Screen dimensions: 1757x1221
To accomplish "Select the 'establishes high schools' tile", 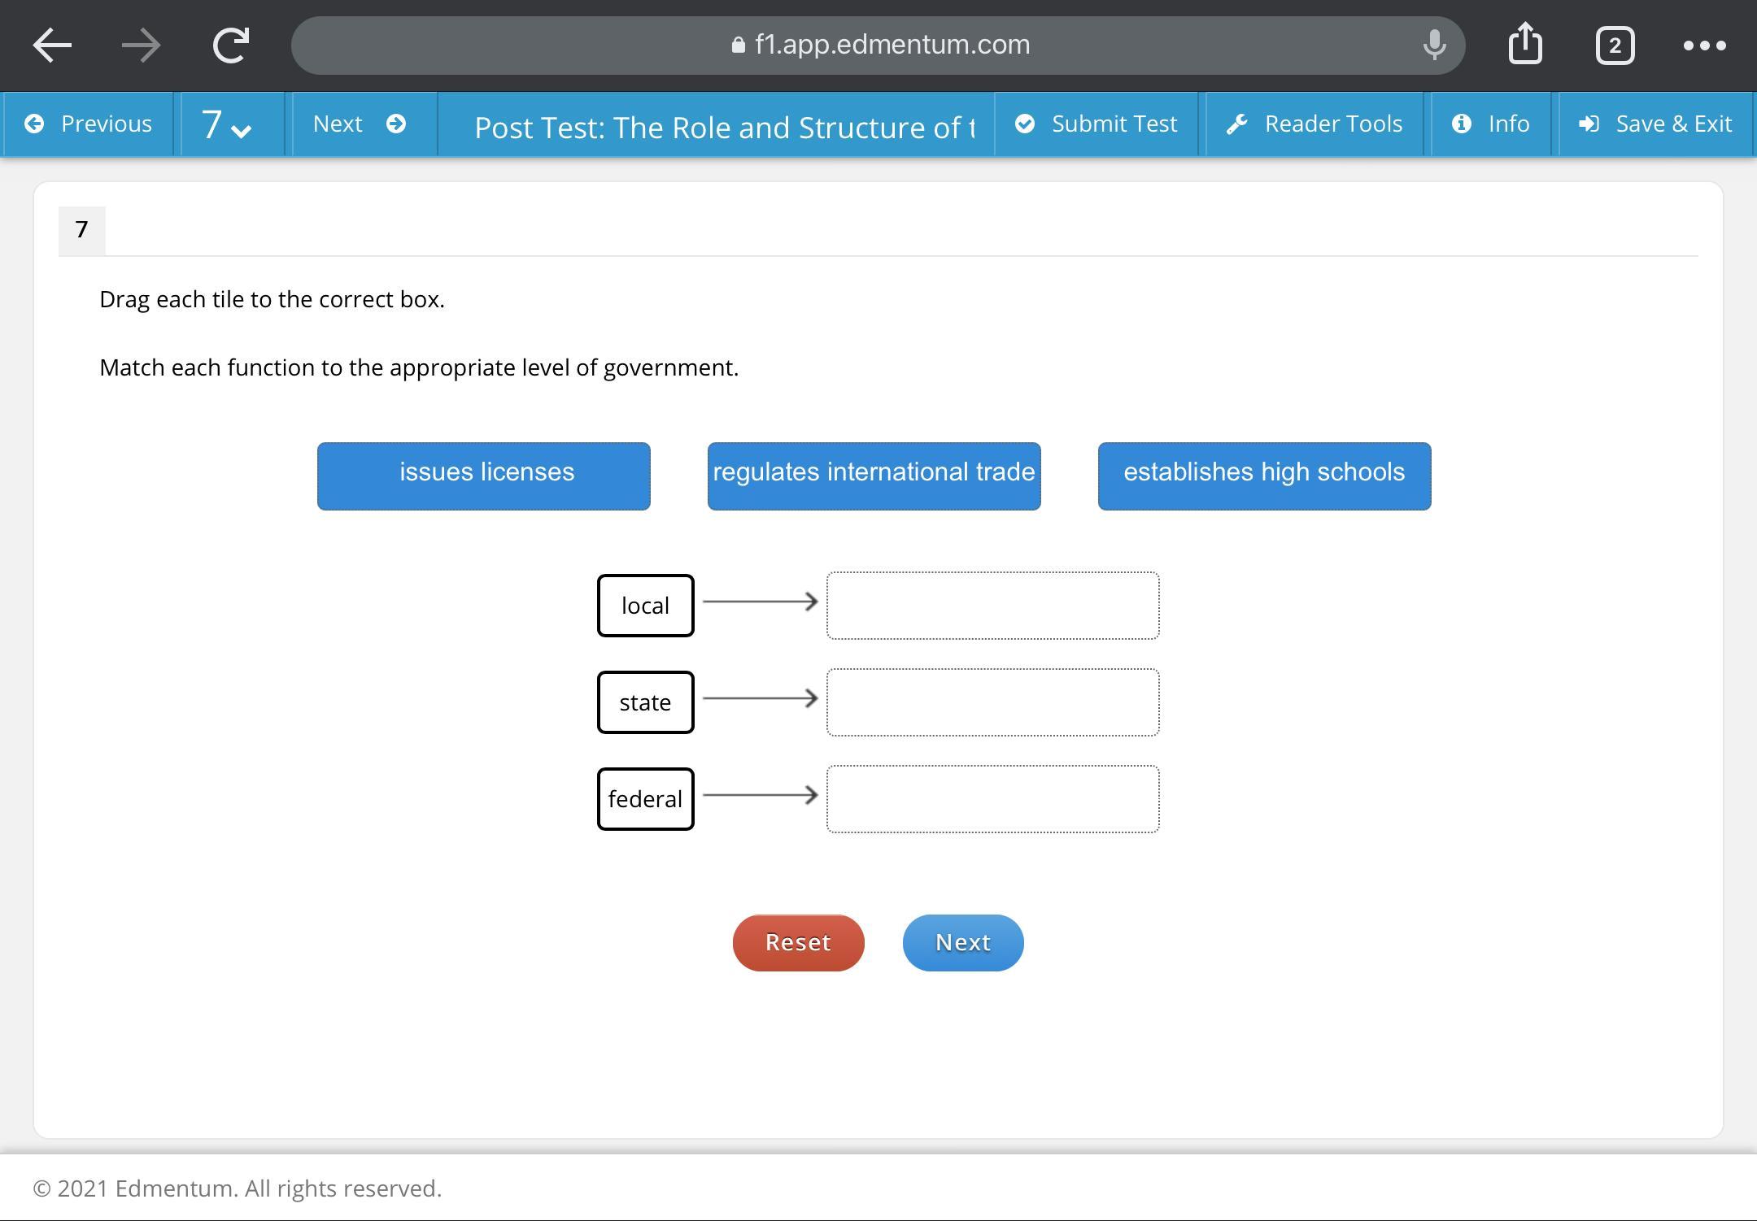I will pyautogui.click(x=1264, y=476).
